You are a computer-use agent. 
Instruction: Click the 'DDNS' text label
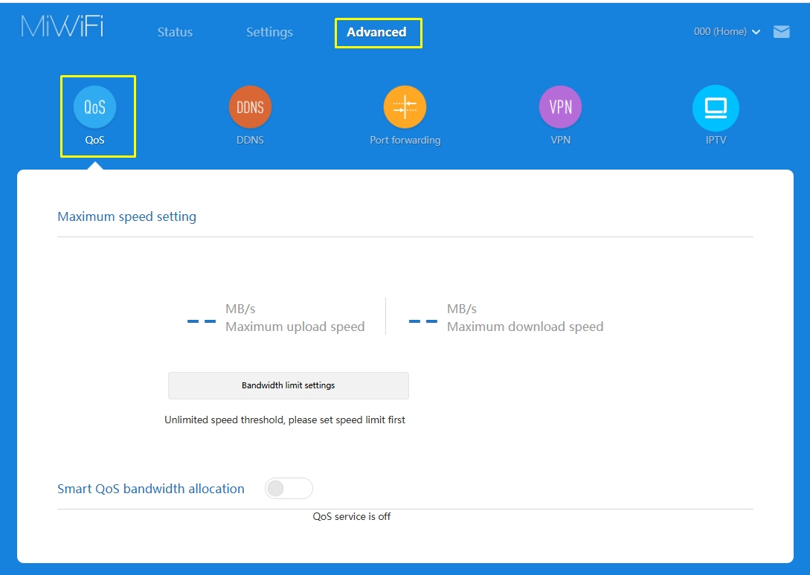(x=250, y=140)
